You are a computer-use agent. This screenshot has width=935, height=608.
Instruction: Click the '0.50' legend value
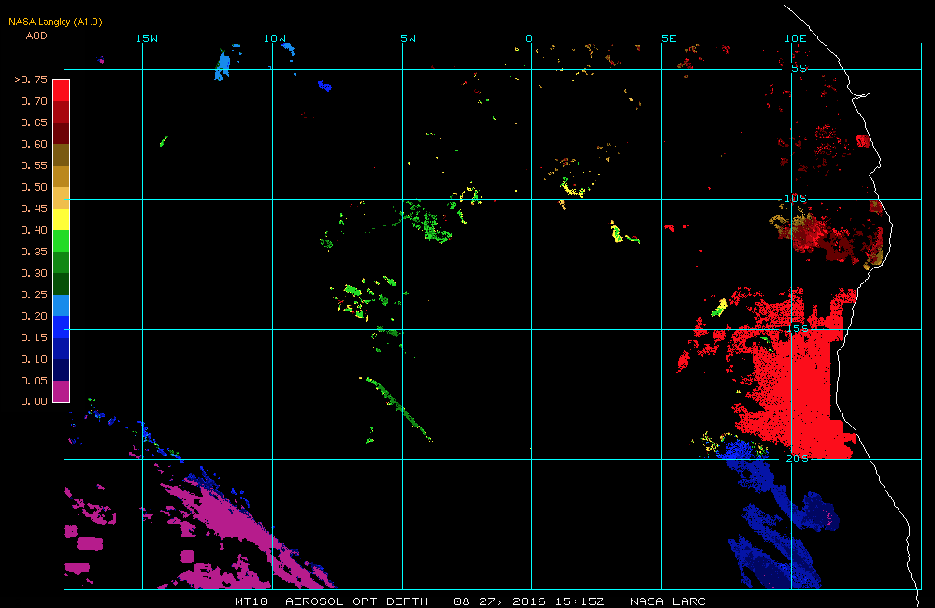[x=34, y=187]
